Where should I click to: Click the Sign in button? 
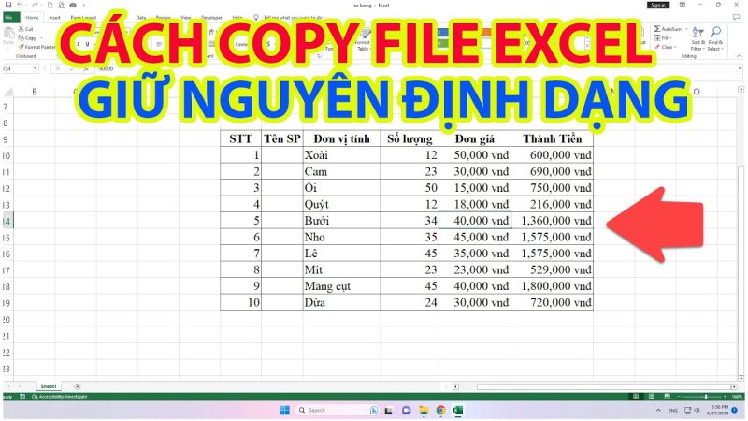point(658,5)
